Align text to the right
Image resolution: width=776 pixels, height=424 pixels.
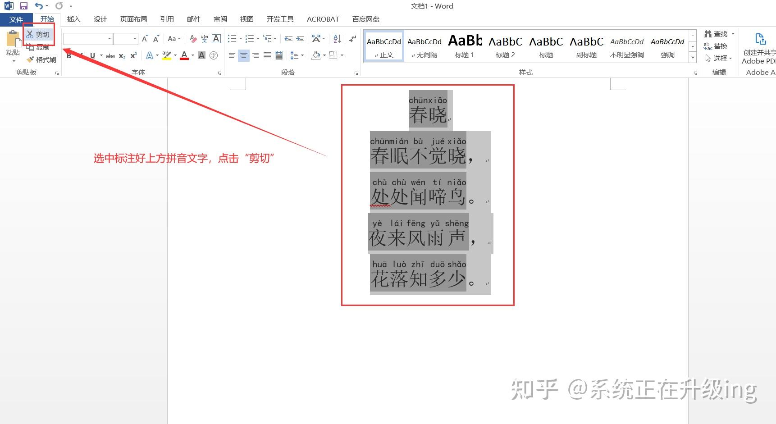tap(256, 55)
